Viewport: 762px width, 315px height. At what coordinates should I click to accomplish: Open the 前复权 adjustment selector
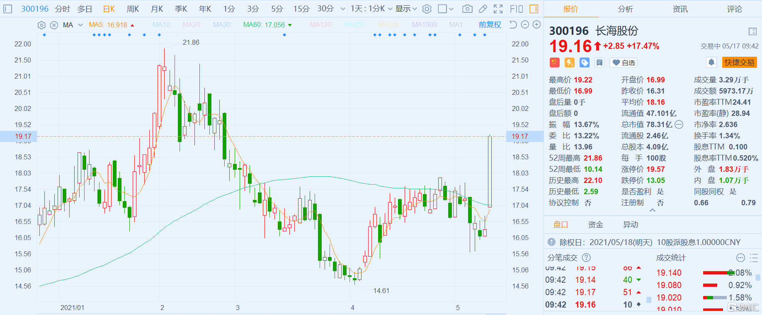pyautogui.click(x=490, y=25)
